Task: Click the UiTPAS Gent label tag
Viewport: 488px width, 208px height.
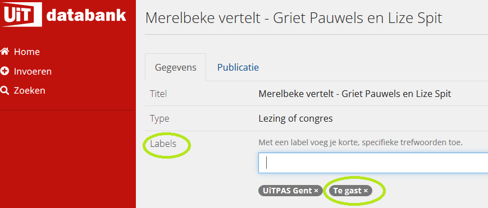Action: pyautogui.click(x=290, y=191)
